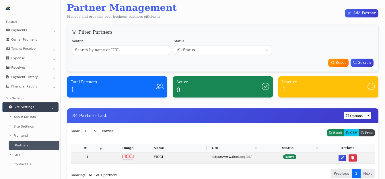Open https://www.ficci.org.bd/ link

[232, 157]
